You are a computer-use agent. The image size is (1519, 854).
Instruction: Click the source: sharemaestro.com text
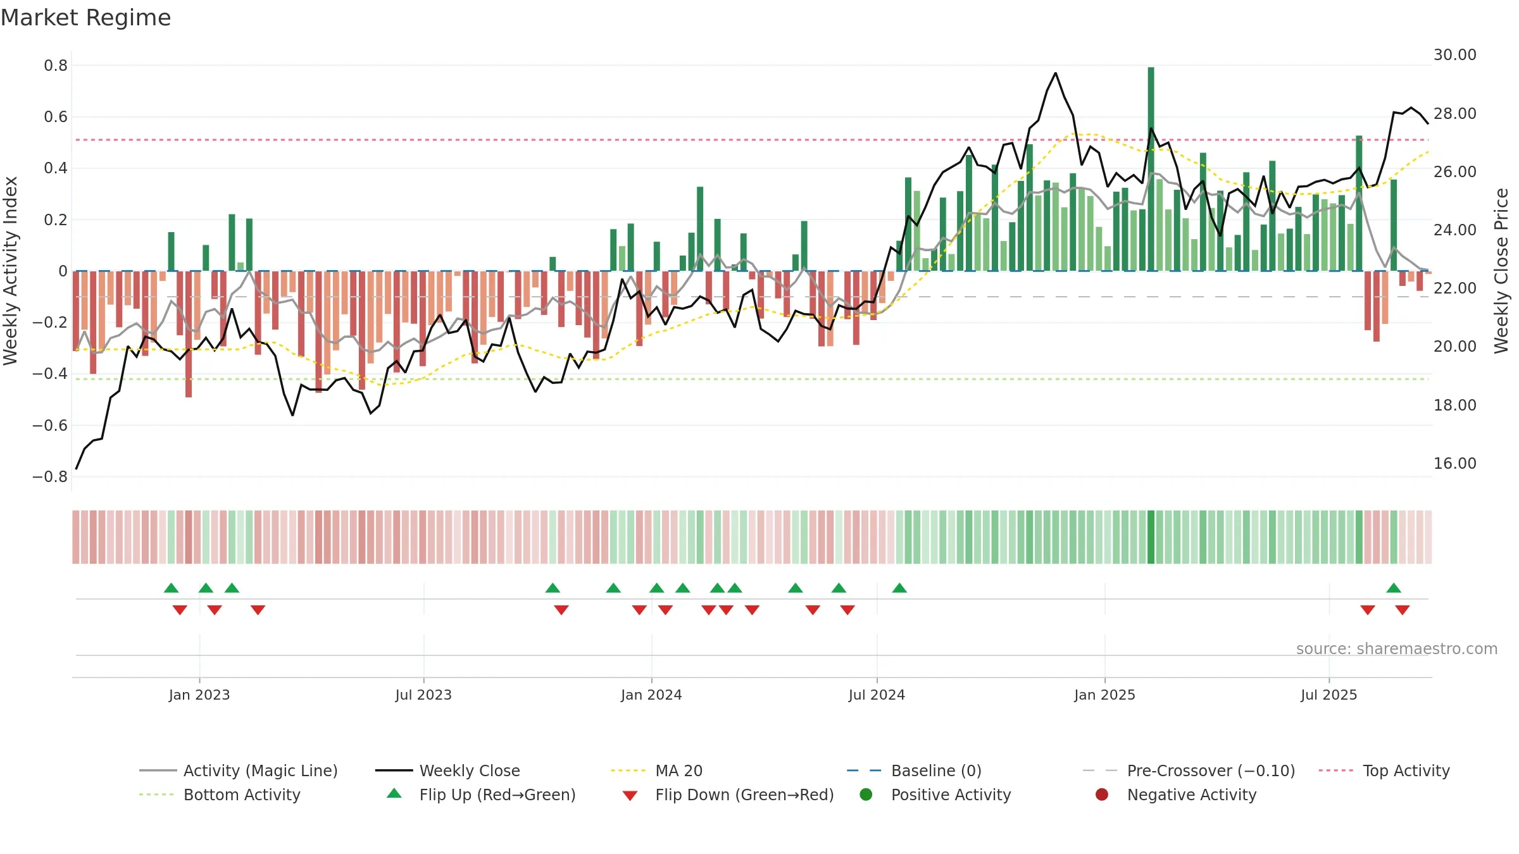click(x=1397, y=648)
